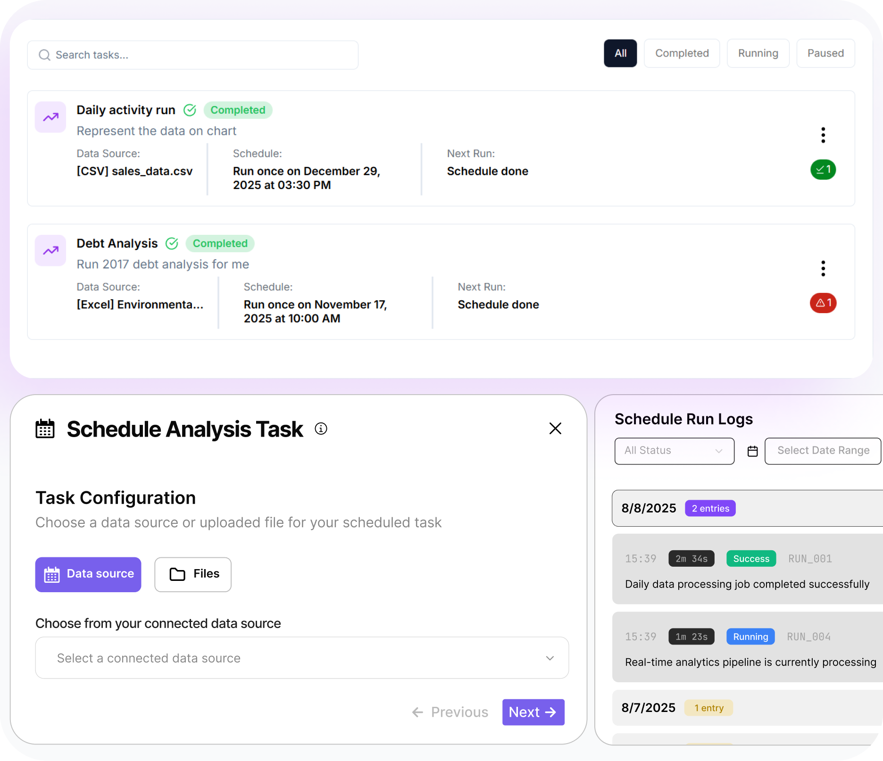Image resolution: width=883 pixels, height=761 pixels.
Task: Click the Daily activity run chart icon
Action: click(x=50, y=117)
